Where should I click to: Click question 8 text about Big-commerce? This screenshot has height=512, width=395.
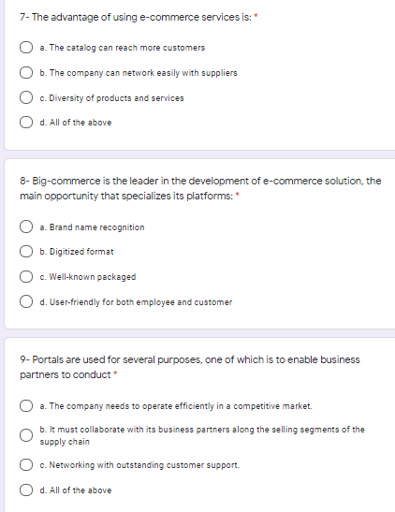(x=200, y=188)
